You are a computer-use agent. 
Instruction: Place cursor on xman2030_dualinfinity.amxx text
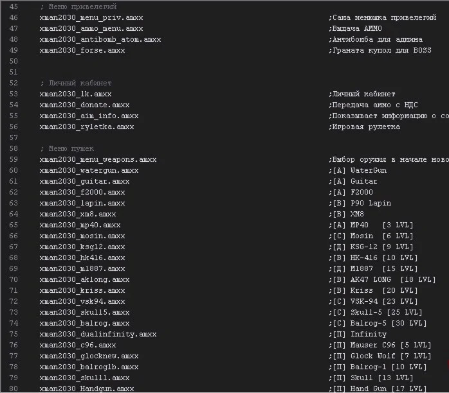[98, 334]
